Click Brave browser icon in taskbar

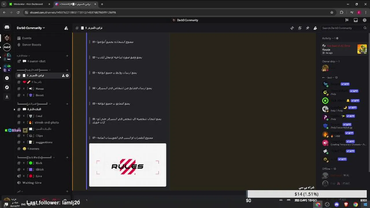[x=346, y=205]
